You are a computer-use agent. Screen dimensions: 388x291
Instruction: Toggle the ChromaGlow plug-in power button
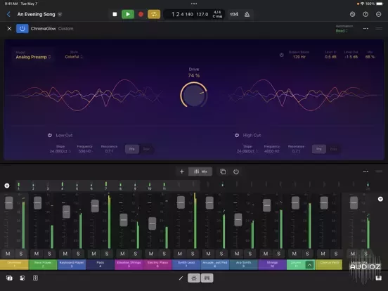coord(22,29)
